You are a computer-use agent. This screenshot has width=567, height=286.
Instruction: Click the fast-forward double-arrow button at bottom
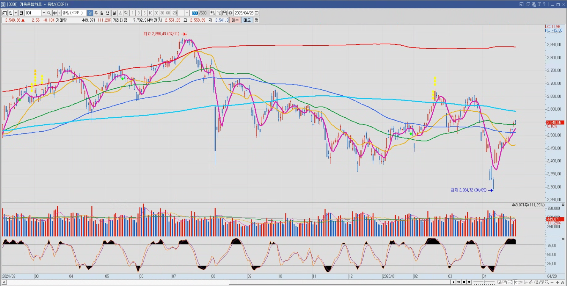tap(469, 282)
